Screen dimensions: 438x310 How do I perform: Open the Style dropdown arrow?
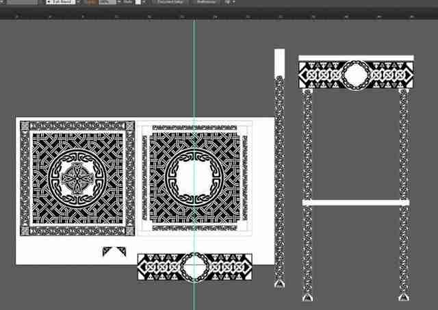(x=144, y=2)
